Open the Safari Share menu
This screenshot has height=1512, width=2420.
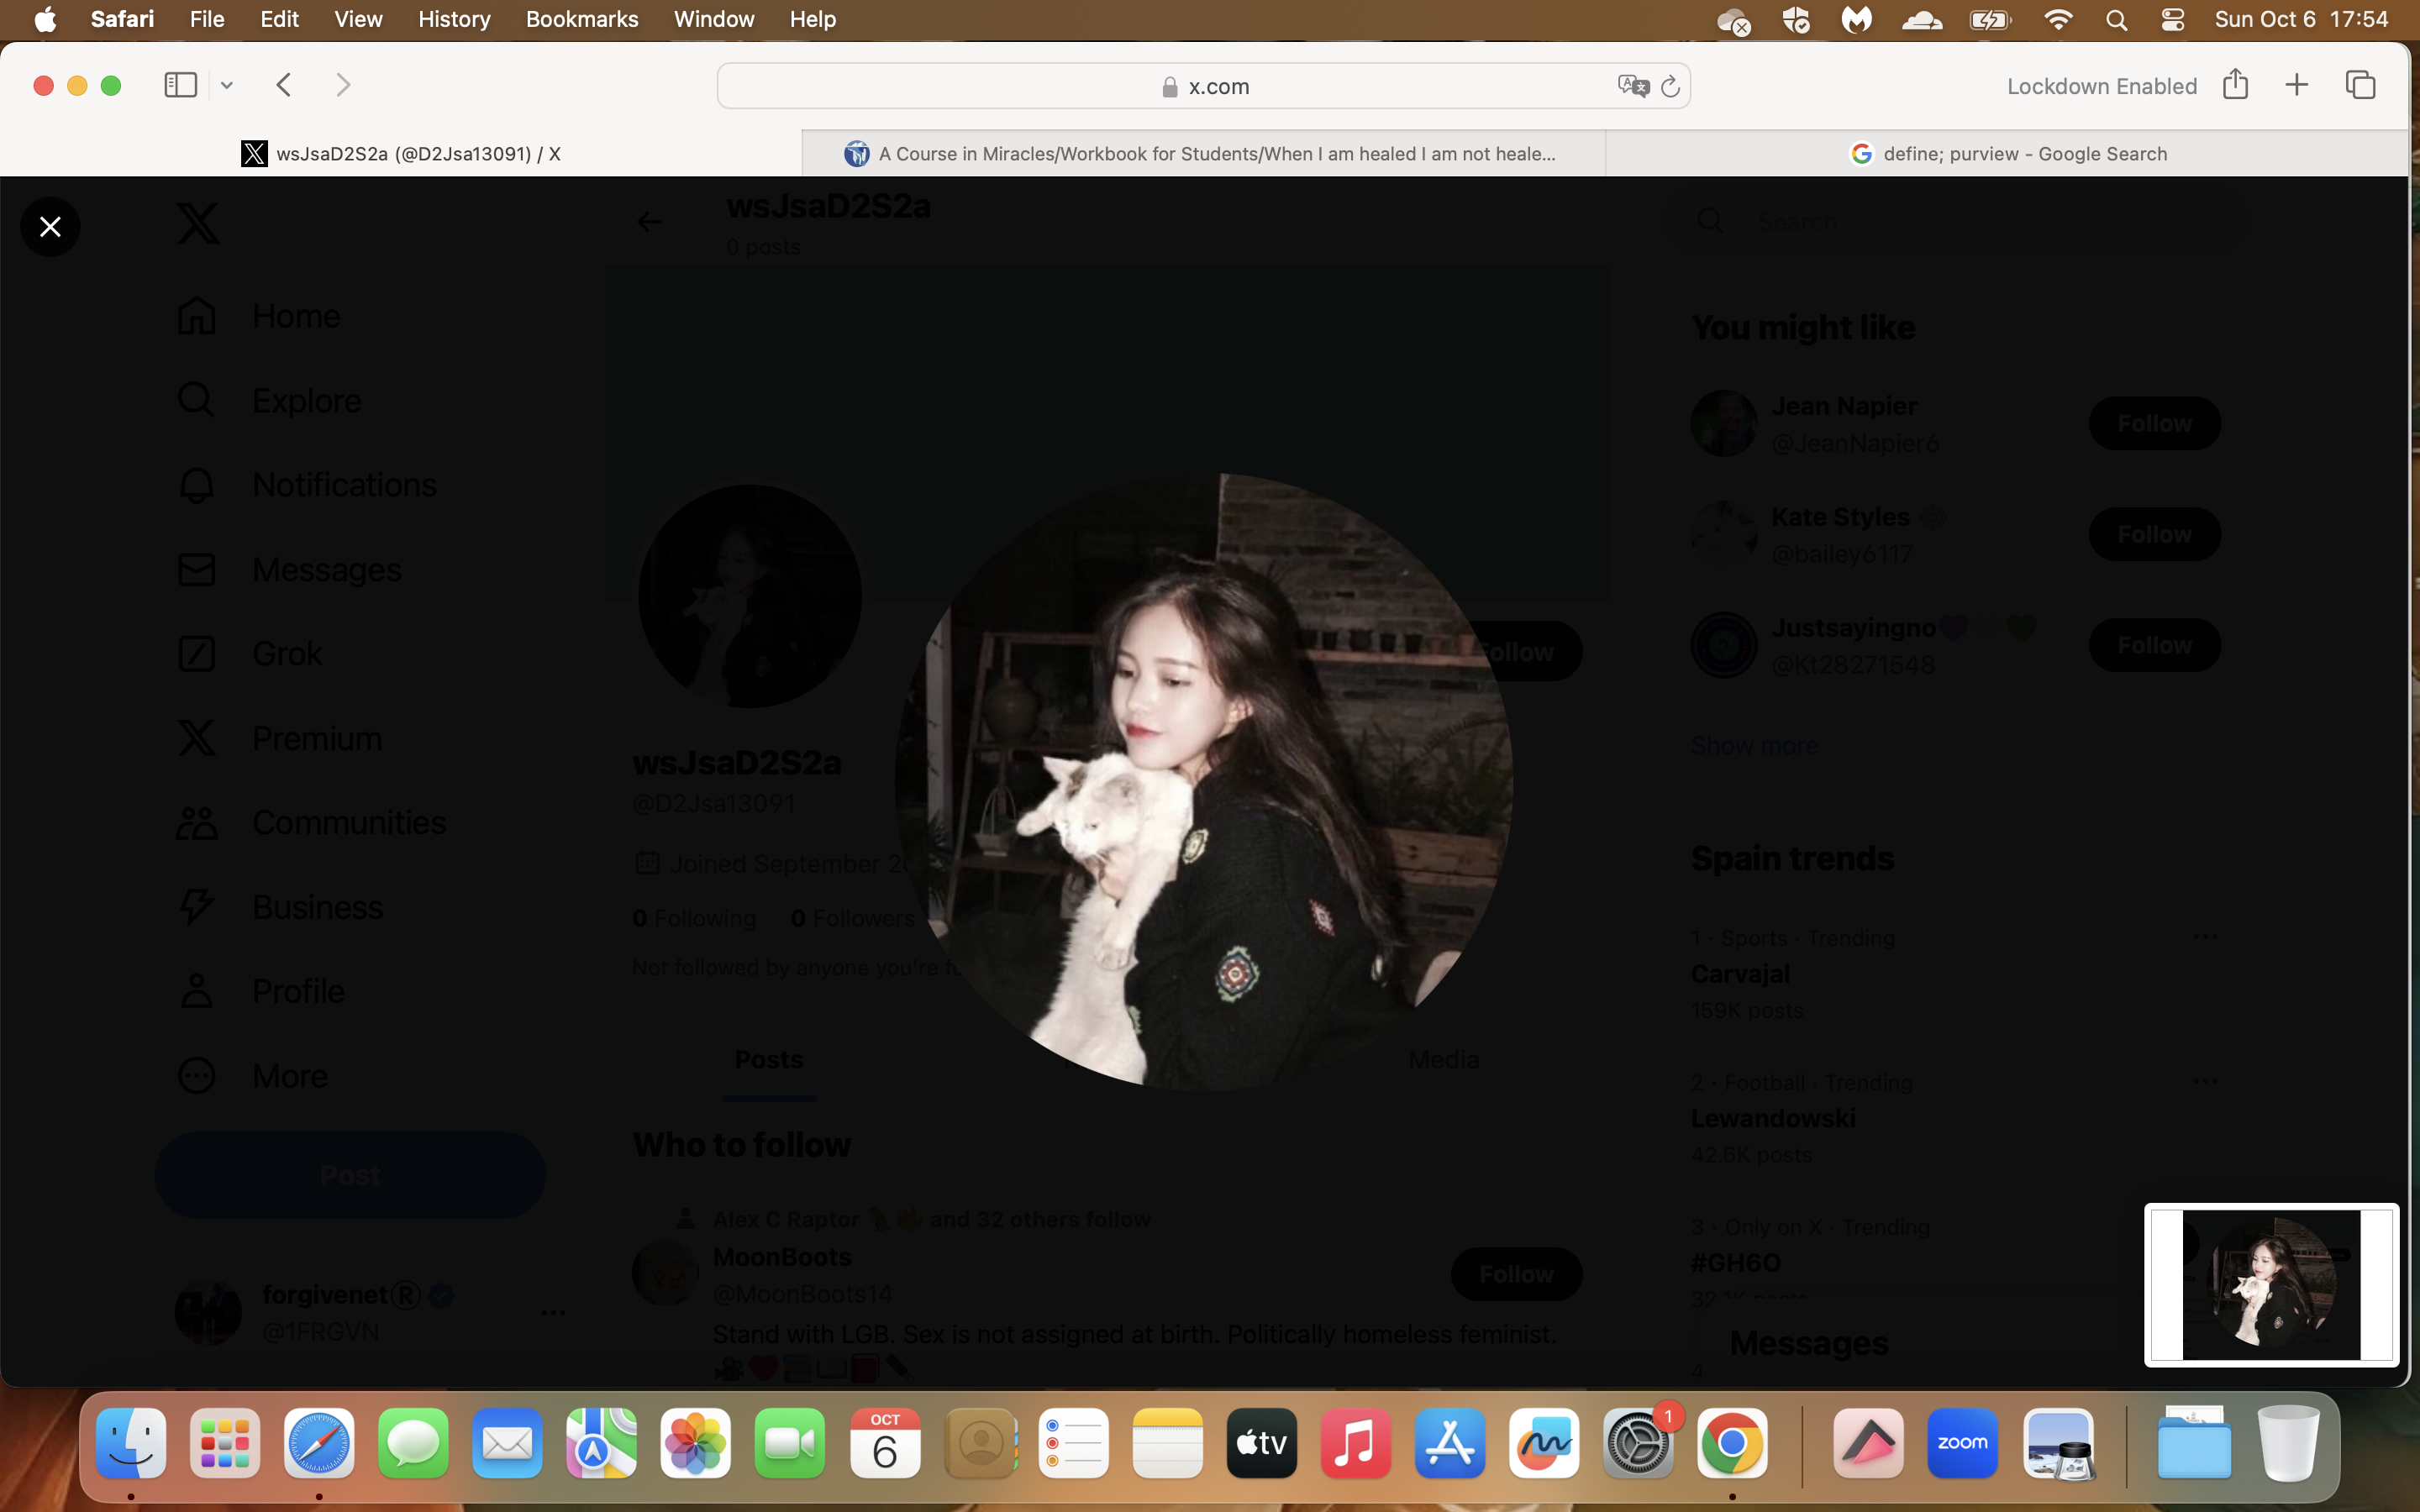(x=2236, y=84)
